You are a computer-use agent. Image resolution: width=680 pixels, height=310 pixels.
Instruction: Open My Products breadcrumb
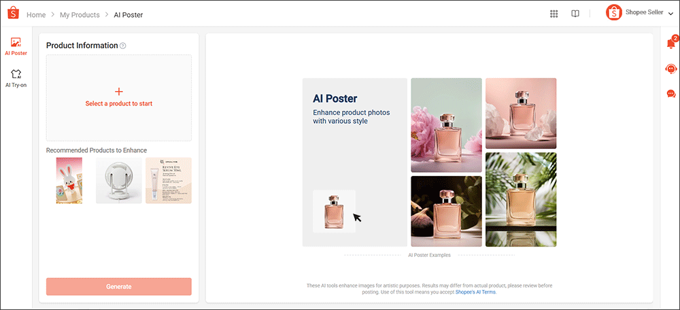(80, 15)
